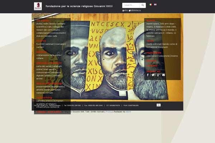Open the 'carta dei servizi' link
Image resolution: width=215 pixels, height=143 pixels.
pos(44,66)
